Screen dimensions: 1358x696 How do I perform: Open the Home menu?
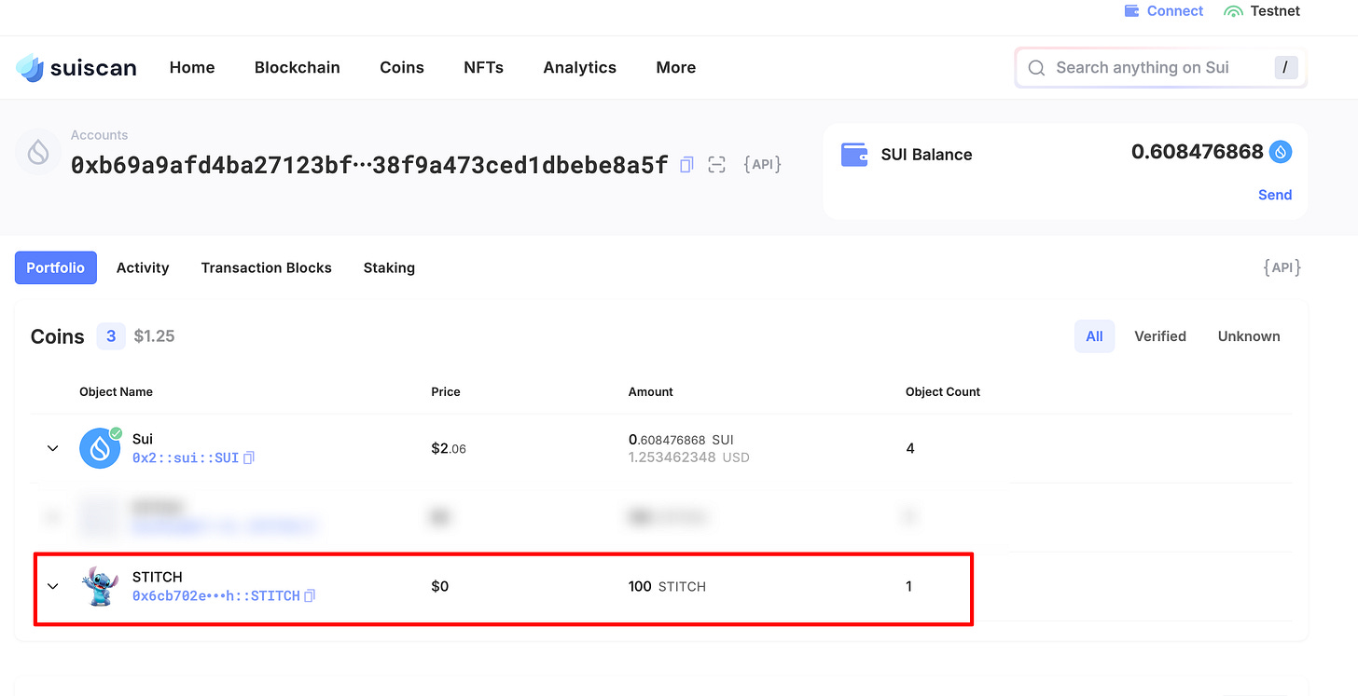pyautogui.click(x=192, y=67)
